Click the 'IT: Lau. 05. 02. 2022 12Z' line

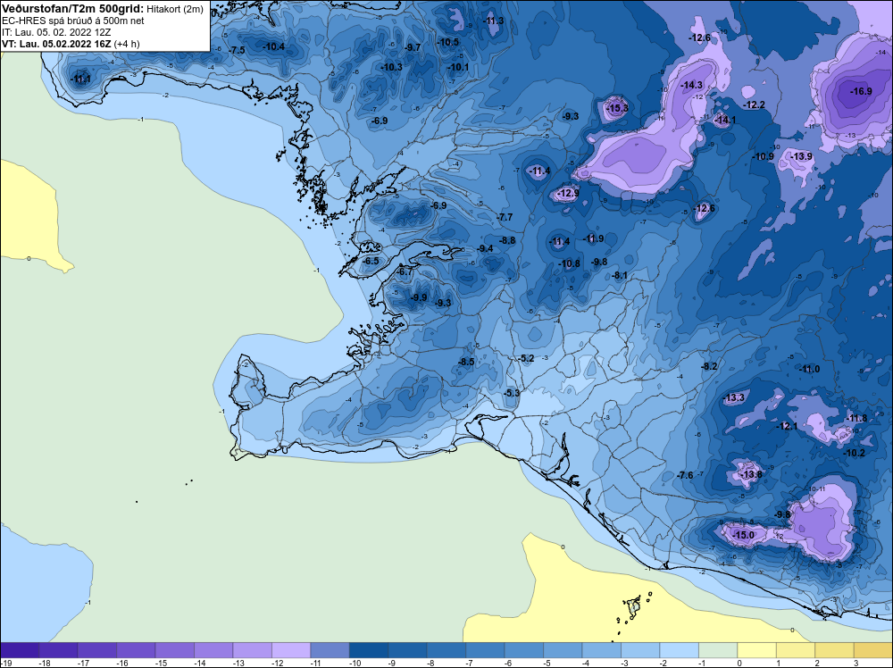[x=56, y=32]
